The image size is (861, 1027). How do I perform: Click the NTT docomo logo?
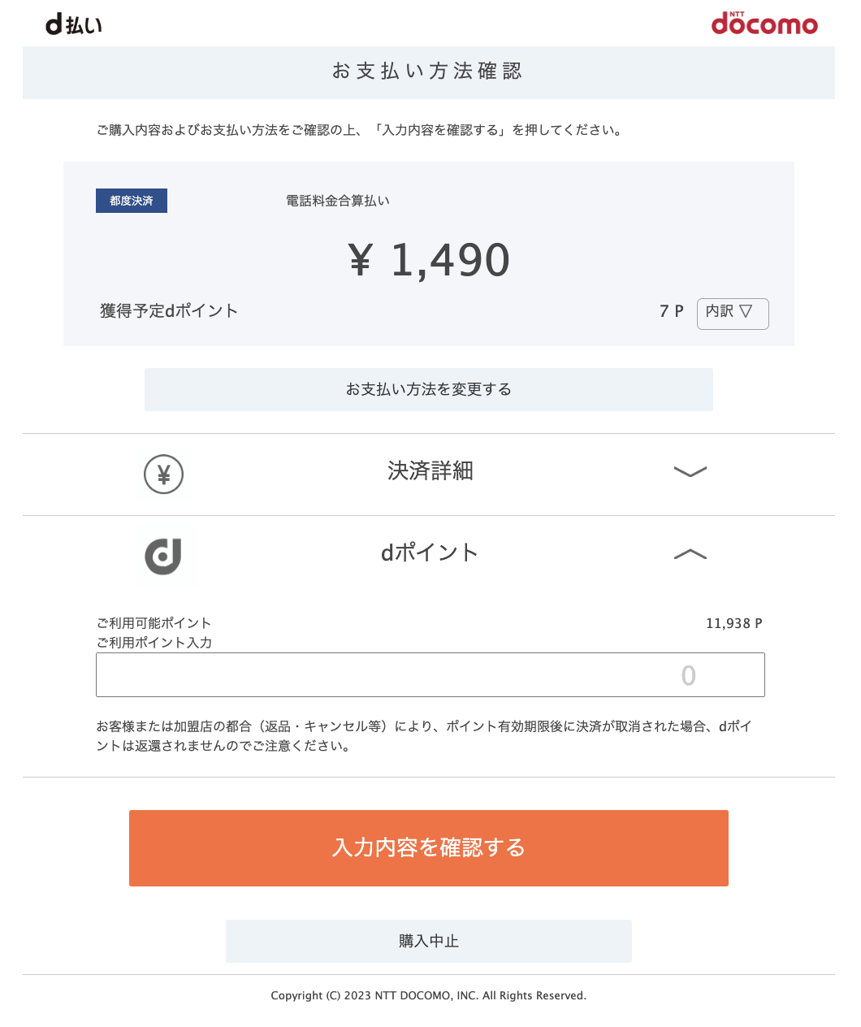pos(764,24)
